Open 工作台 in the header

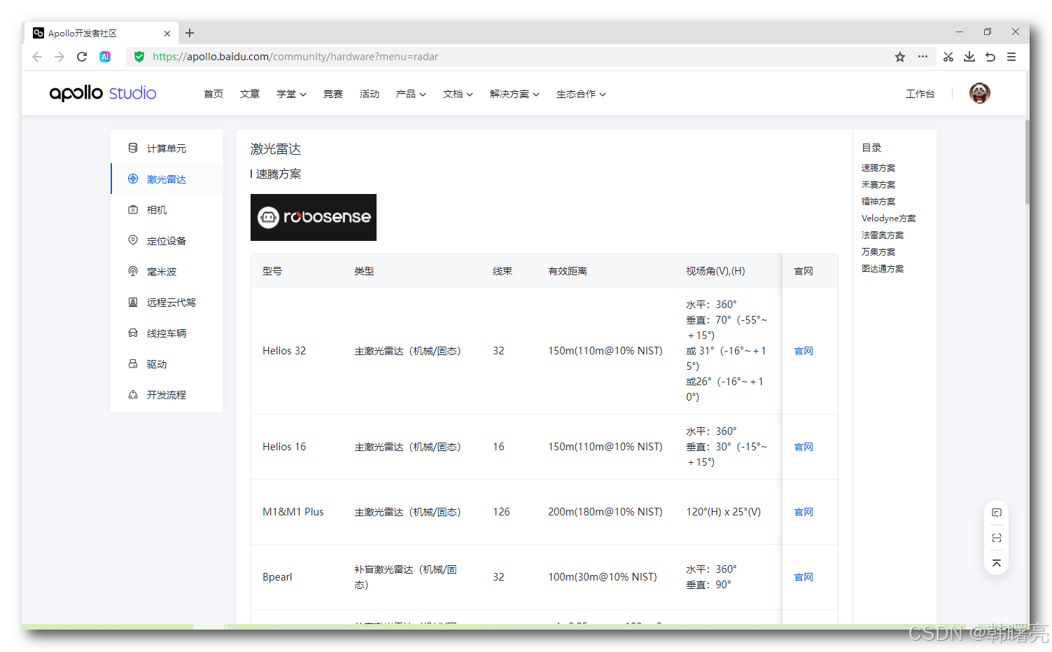click(920, 94)
